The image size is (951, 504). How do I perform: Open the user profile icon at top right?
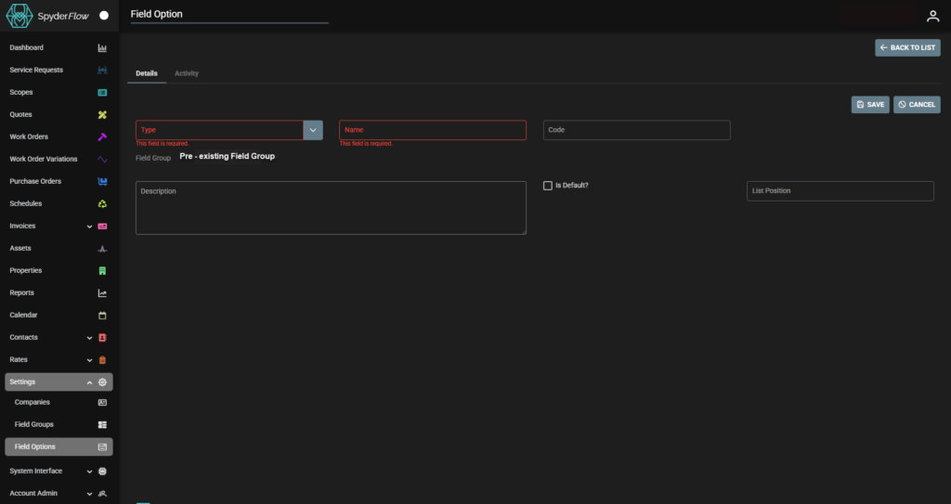coord(932,16)
